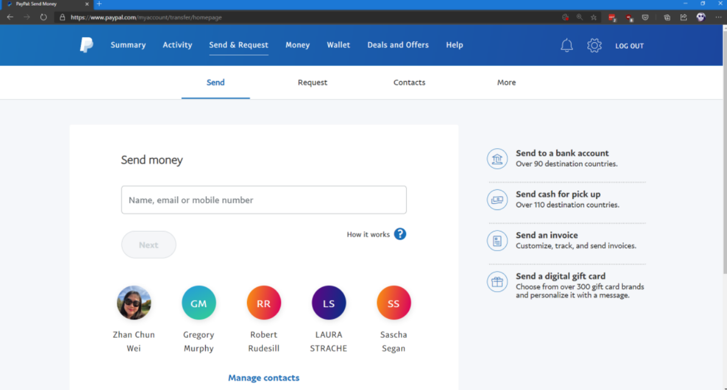Open the Wallet menu item
The height and width of the screenshot is (390, 727).
[339, 45]
